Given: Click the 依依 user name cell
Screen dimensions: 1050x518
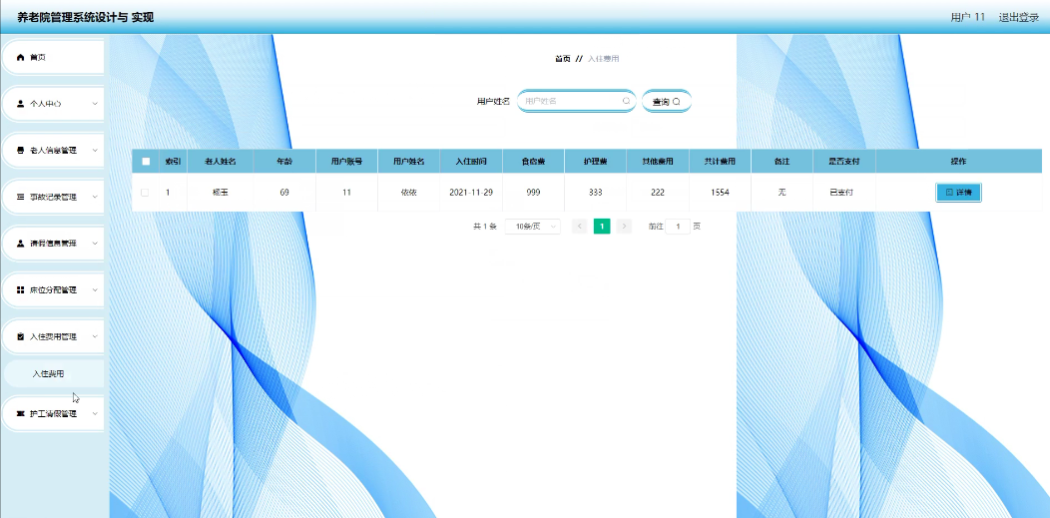Looking at the screenshot, I should pyautogui.click(x=408, y=192).
